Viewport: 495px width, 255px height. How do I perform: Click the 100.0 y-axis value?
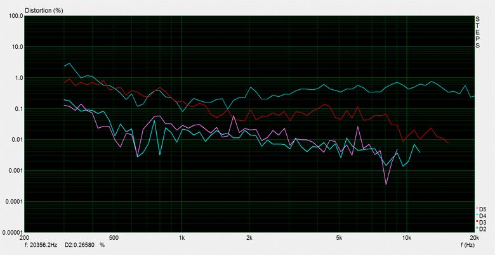pyautogui.click(x=16, y=16)
